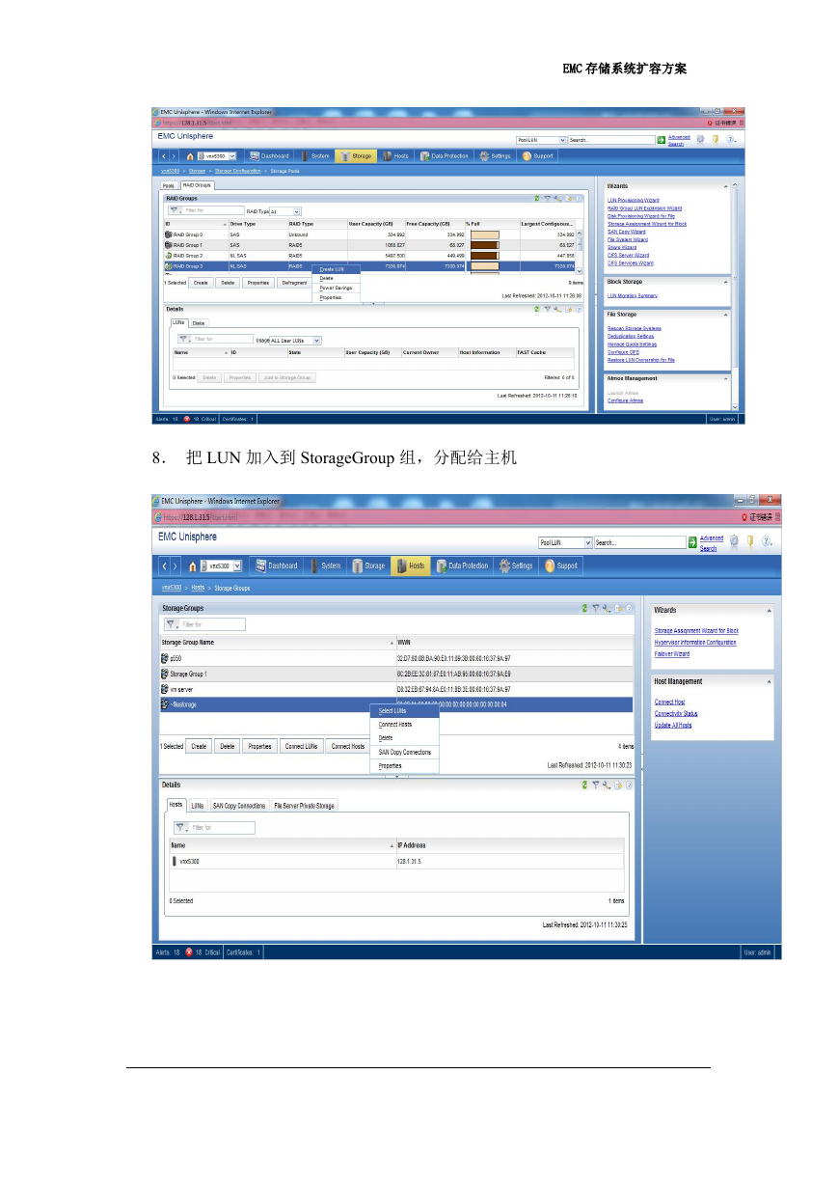Click the help icon in Storage Groups header
838x1185 pixels.
pyautogui.click(x=629, y=608)
